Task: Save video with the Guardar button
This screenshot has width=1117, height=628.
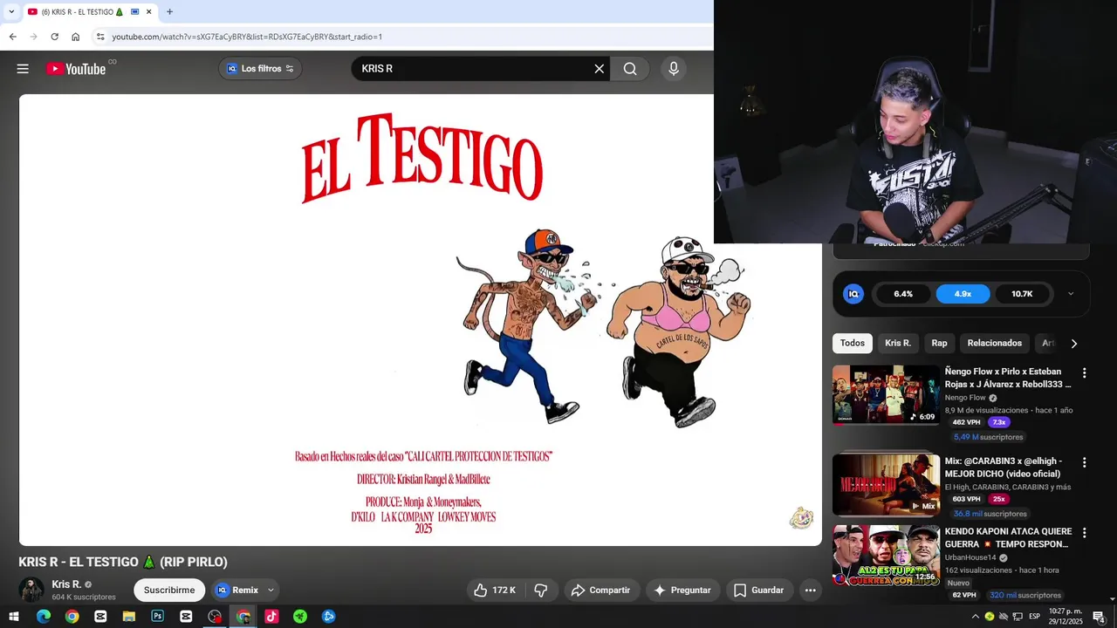Action: click(x=758, y=590)
